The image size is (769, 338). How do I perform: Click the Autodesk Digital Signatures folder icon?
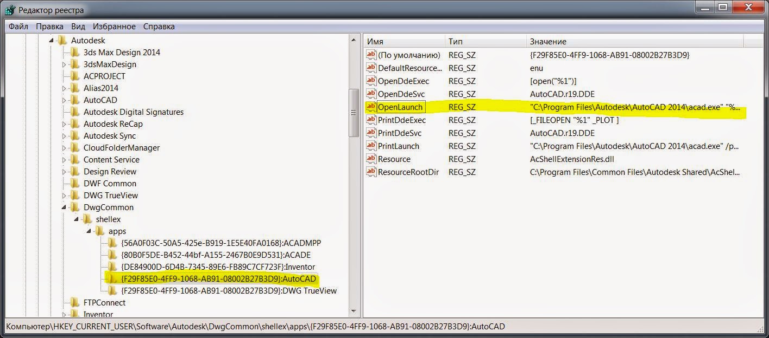(x=75, y=112)
